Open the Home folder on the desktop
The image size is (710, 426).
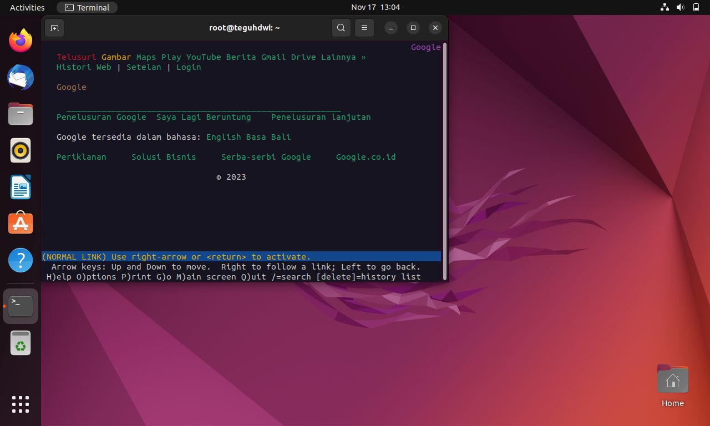672,386
